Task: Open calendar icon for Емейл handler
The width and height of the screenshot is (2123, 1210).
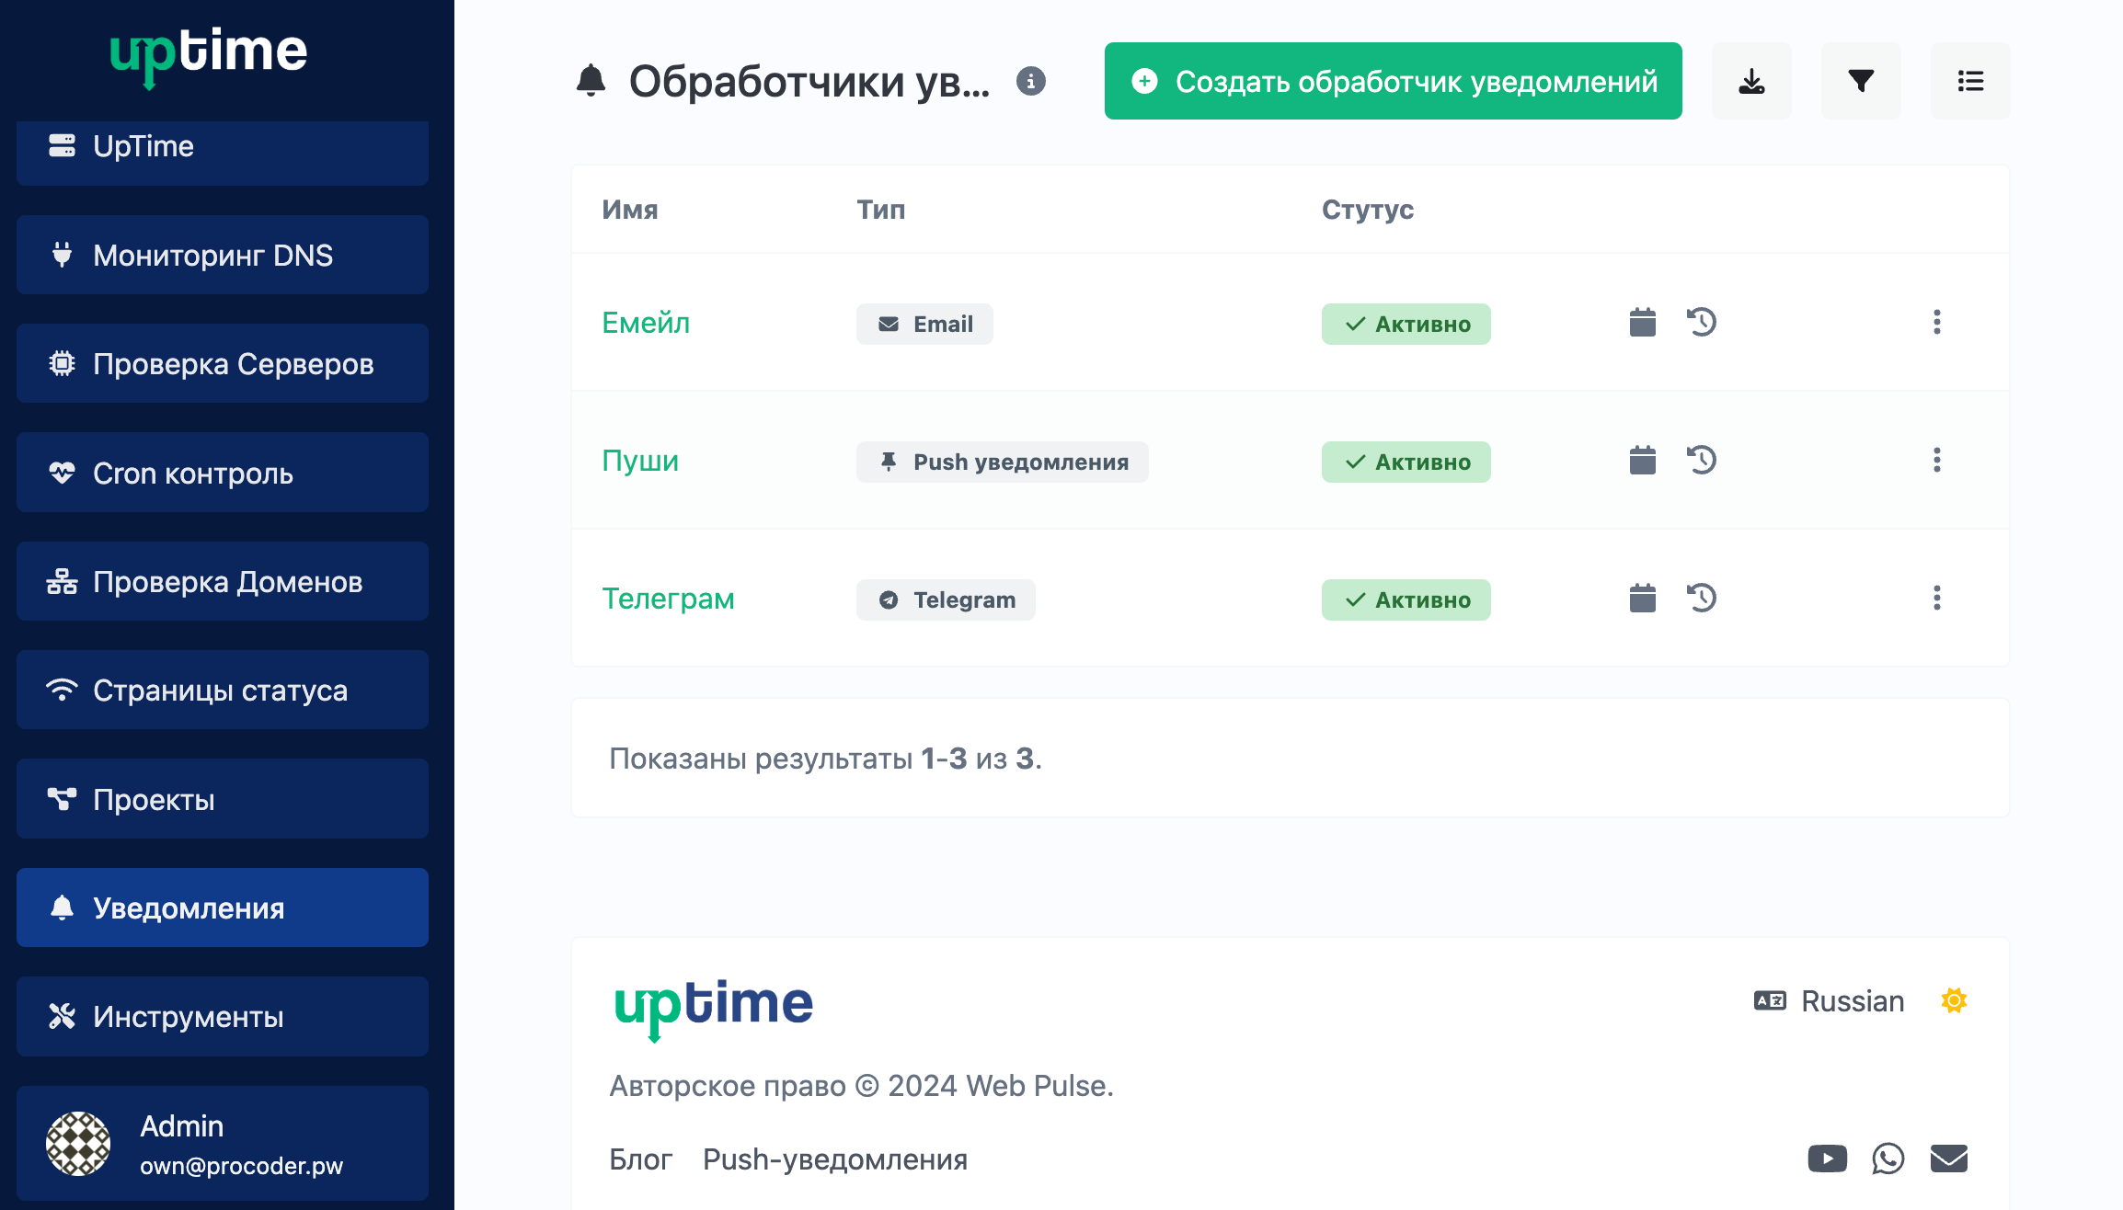Action: [1642, 323]
